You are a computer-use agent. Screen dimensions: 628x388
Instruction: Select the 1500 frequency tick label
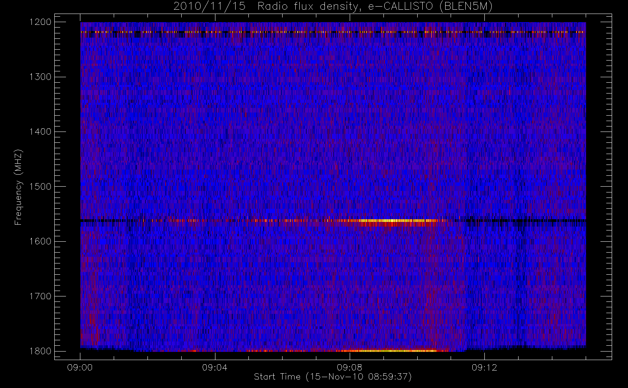pyautogui.click(x=40, y=187)
